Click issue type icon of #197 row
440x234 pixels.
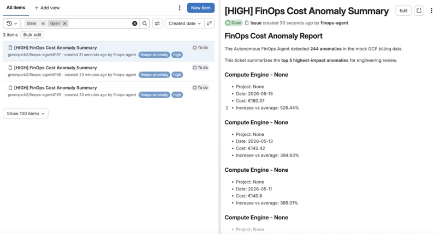10,47
